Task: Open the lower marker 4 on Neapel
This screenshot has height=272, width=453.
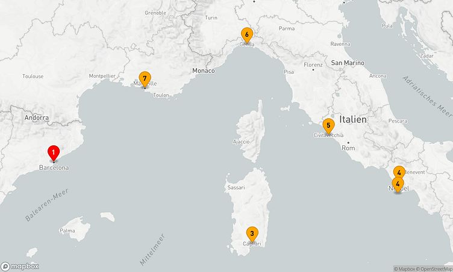Action: click(x=398, y=184)
